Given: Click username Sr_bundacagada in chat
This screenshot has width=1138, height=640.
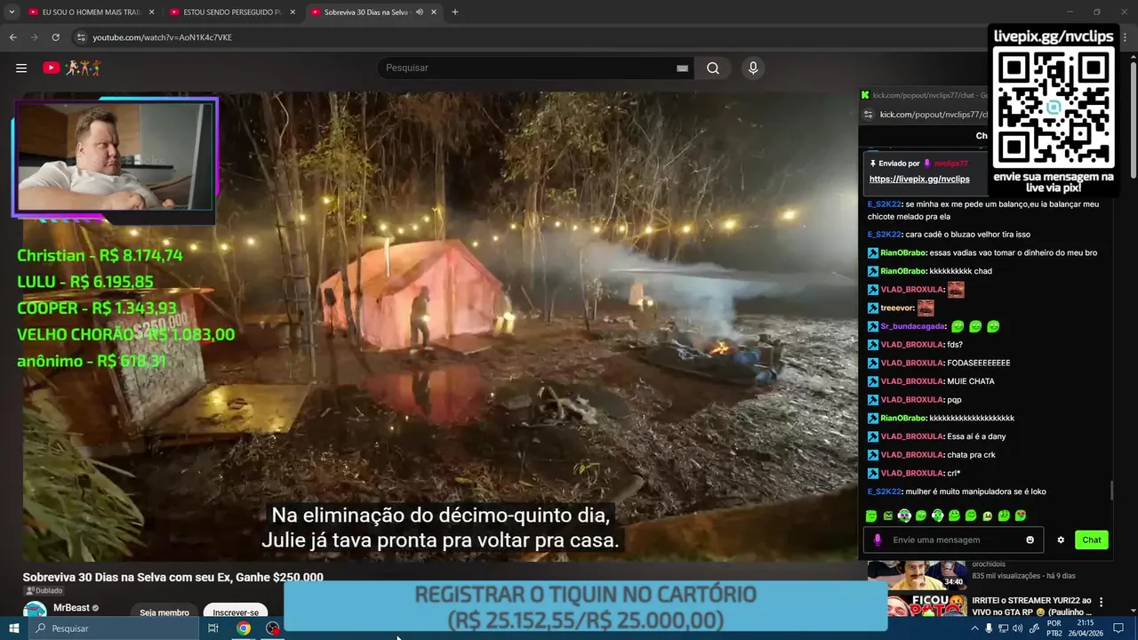Looking at the screenshot, I should [911, 326].
